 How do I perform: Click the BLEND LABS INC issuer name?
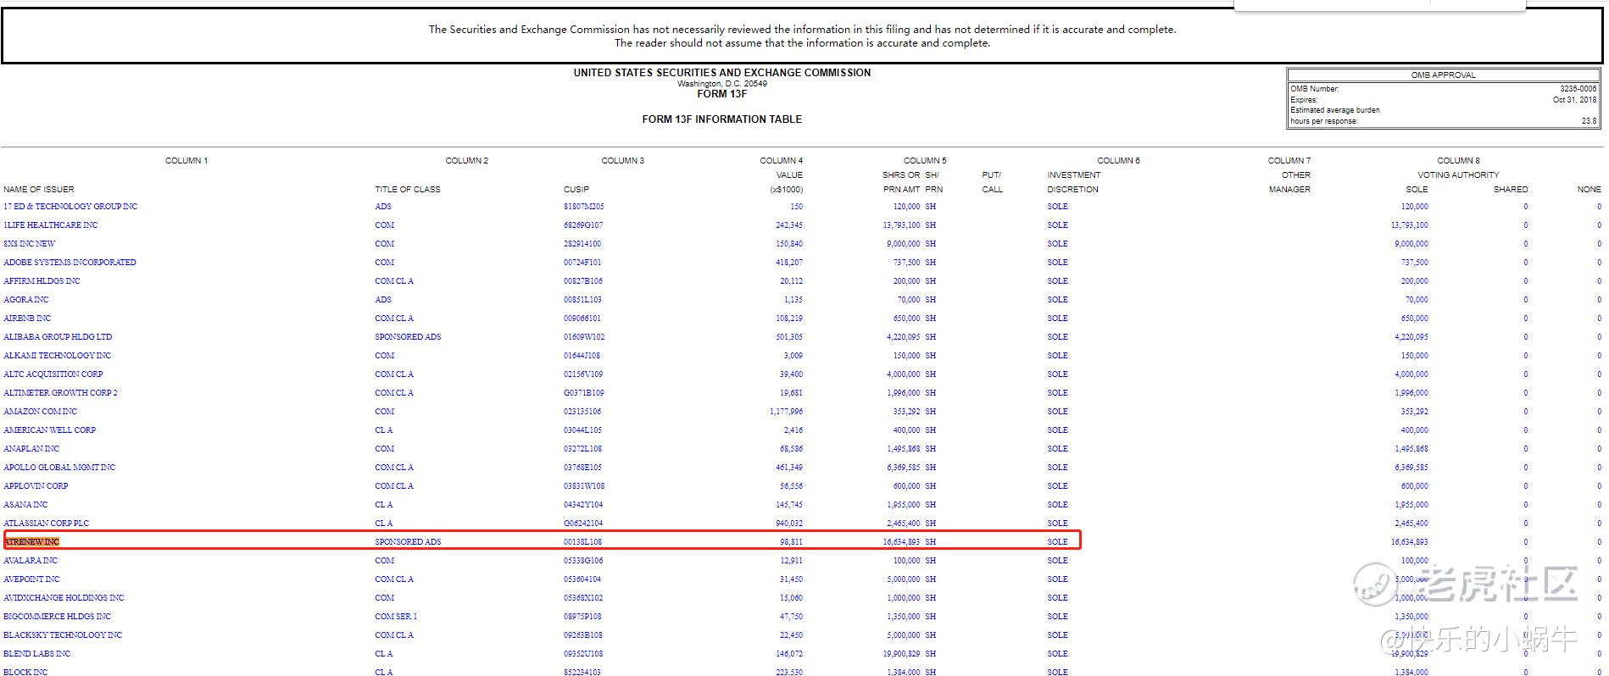[x=36, y=654]
